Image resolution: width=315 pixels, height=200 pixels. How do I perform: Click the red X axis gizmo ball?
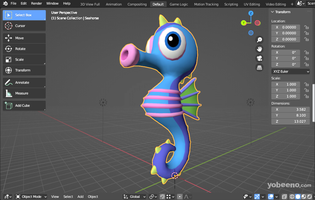pos(257,23)
